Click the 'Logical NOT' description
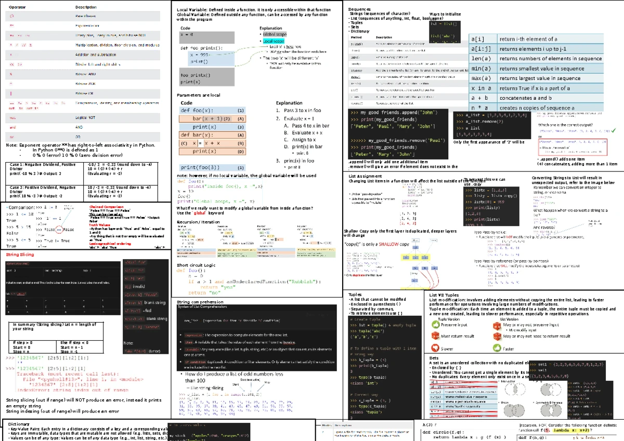 86,118
